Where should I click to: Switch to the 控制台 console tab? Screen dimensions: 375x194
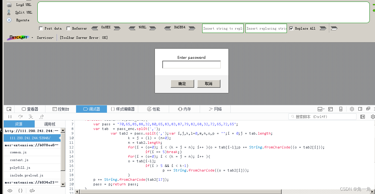pyautogui.click(x=61, y=109)
